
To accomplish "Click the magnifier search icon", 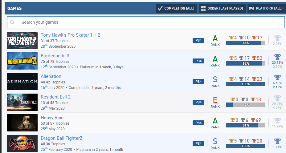I will 12,22.
